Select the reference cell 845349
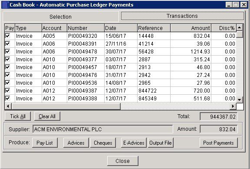The height and width of the screenshot is (169, 250). 154,98
